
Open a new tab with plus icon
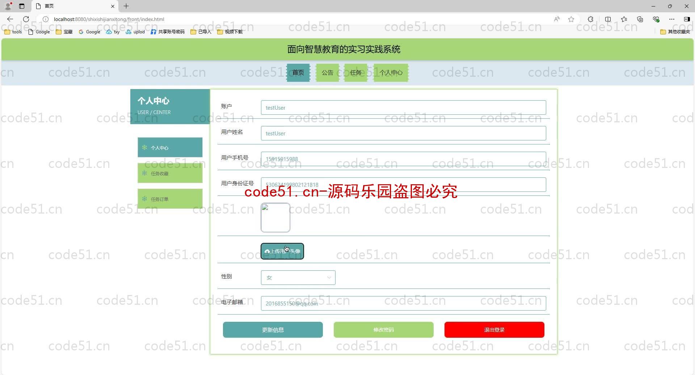pyautogui.click(x=126, y=6)
